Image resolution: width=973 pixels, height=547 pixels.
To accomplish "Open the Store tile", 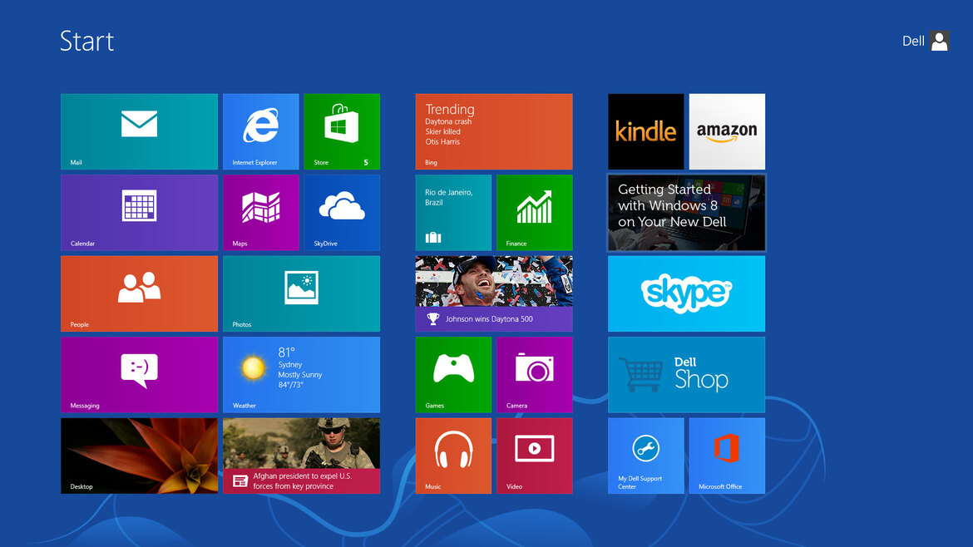I will [342, 131].
